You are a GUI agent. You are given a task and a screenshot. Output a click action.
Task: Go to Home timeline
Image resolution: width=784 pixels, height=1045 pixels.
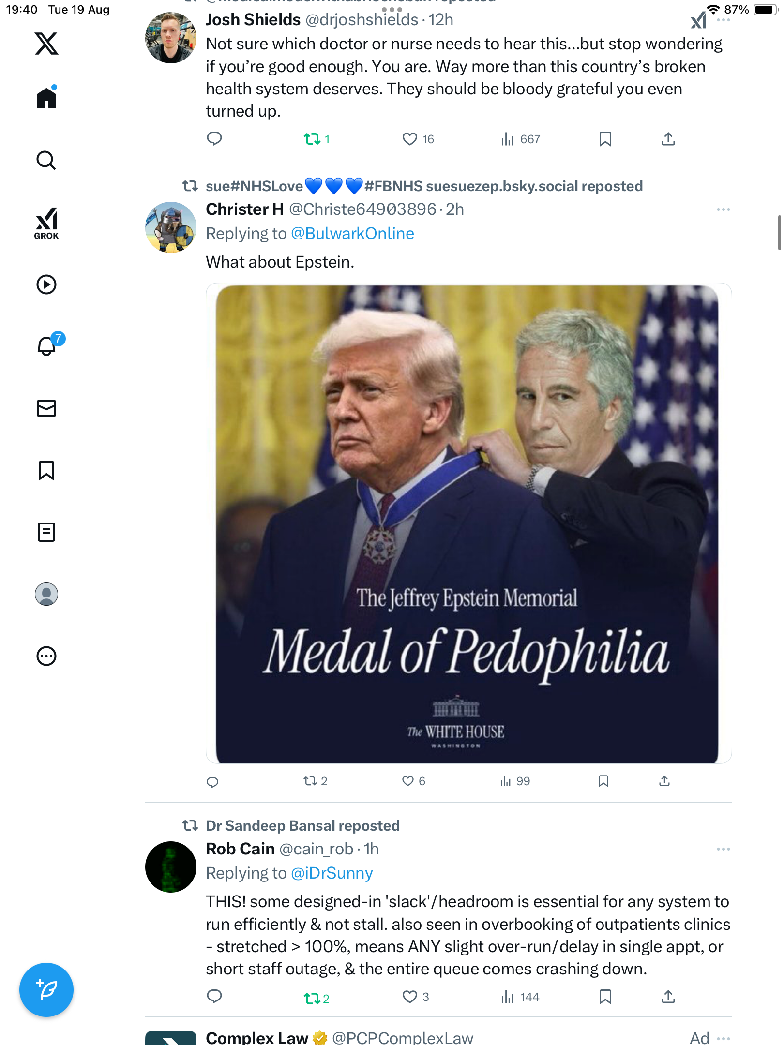46,98
